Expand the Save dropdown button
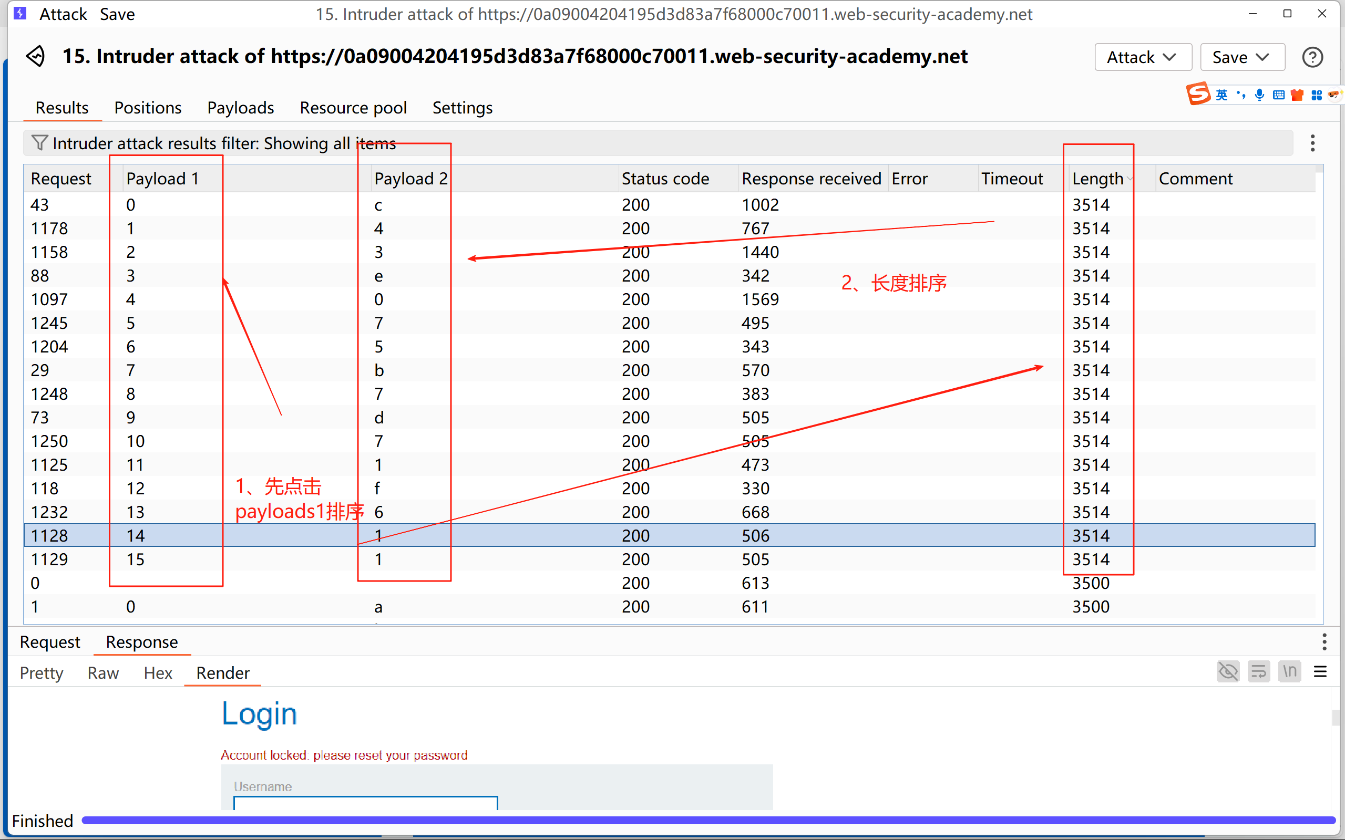Viewport: 1345px width, 840px height. click(x=1242, y=57)
